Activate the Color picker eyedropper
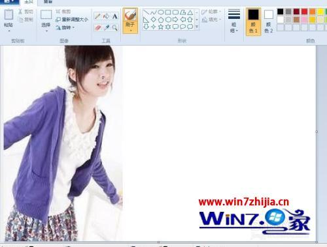 pos(107,28)
